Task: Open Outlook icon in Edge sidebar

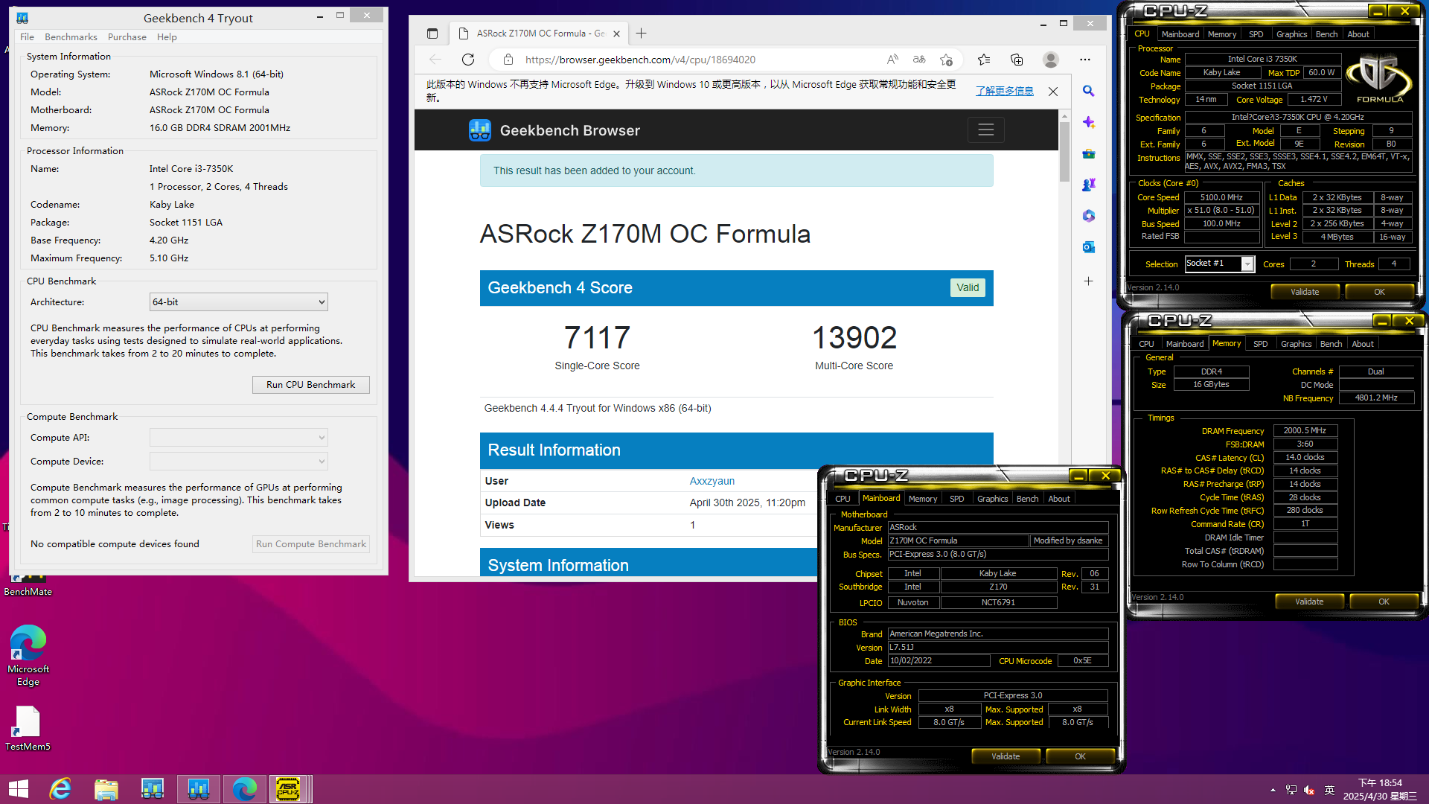Action: [1088, 247]
